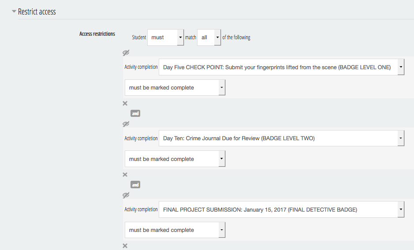
Task: Open the Student 'must' dropdown
Action: pyautogui.click(x=165, y=37)
